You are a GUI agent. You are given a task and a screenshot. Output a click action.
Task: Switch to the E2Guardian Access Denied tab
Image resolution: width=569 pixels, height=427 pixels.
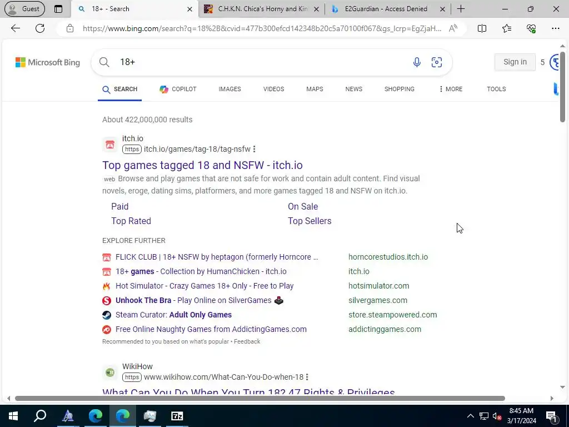[387, 9]
